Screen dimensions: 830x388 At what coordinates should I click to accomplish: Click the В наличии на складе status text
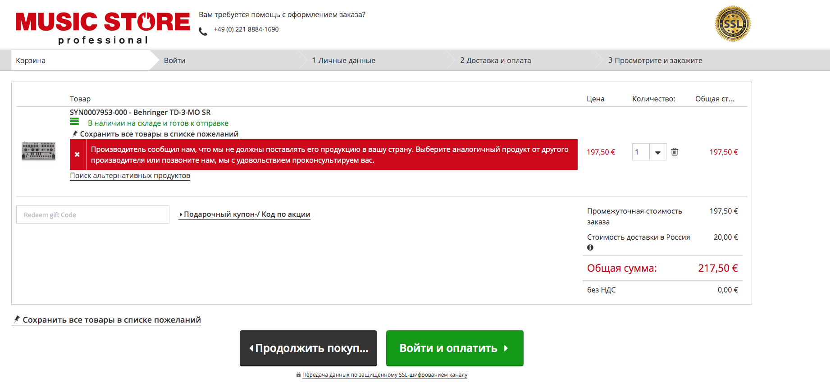coord(158,123)
